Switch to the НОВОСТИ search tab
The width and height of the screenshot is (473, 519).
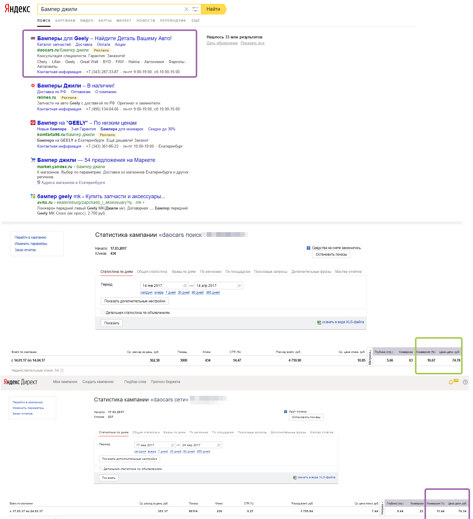click(x=146, y=21)
